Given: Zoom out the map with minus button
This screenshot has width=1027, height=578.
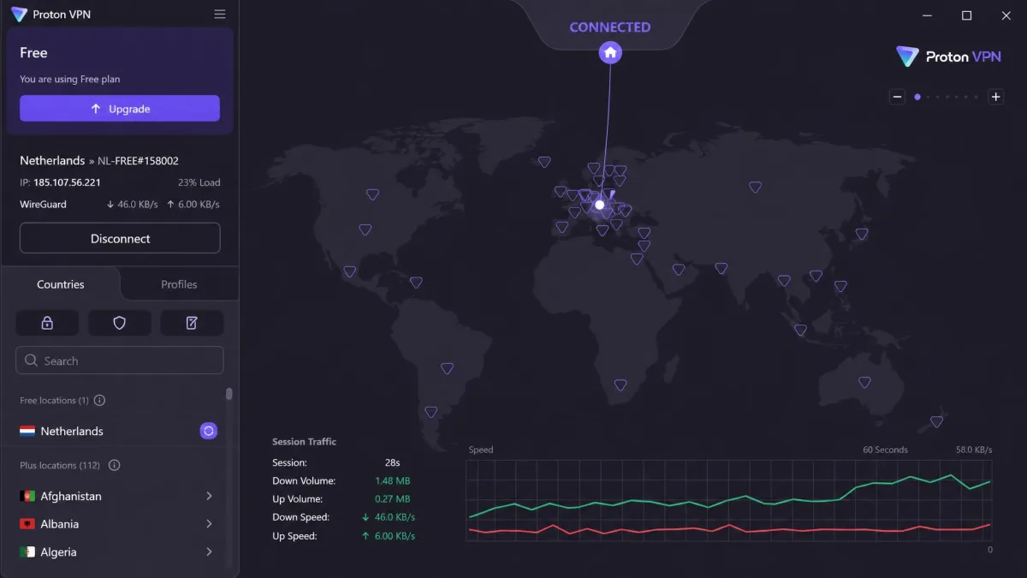Looking at the screenshot, I should 898,97.
